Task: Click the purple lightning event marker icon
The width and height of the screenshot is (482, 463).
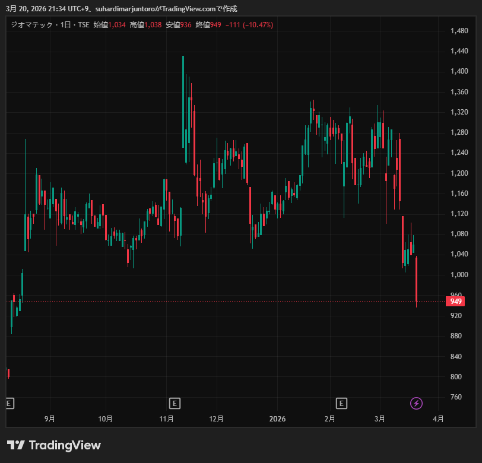Action: click(416, 403)
